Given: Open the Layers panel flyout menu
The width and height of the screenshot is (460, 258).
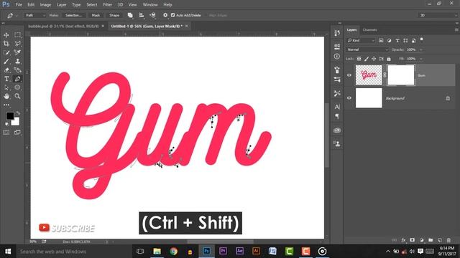Looking at the screenshot, I should (456, 30).
